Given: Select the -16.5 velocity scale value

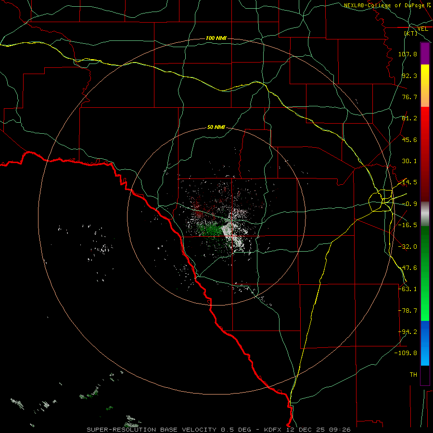Looking at the screenshot, I should click(408, 225).
